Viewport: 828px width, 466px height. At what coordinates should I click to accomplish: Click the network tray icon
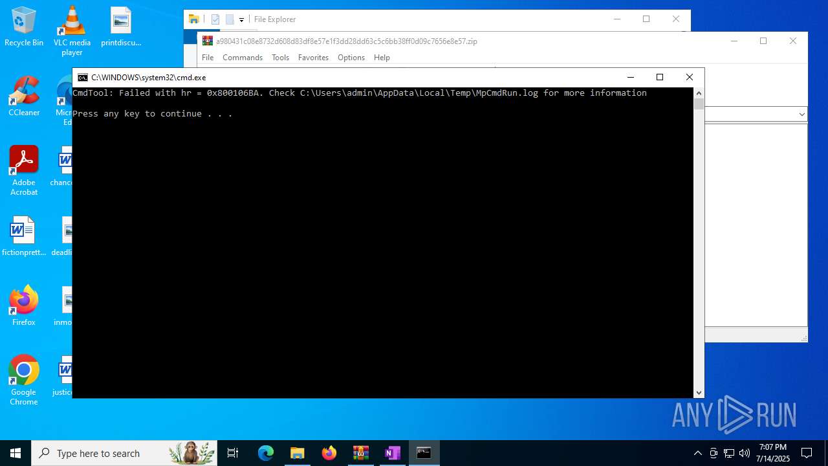pyautogui.click(x=729, y=453)
